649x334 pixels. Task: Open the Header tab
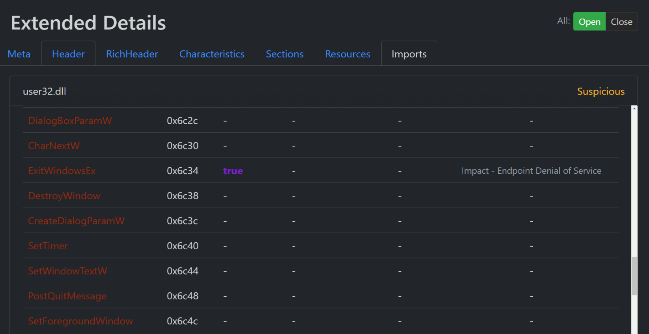68,54
